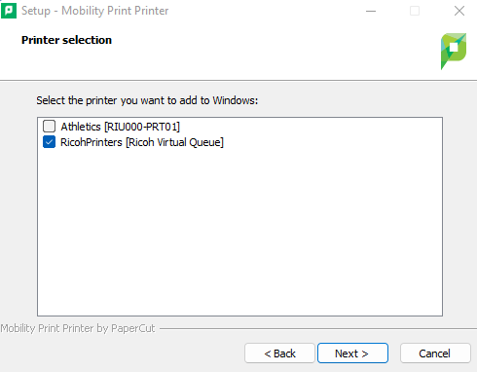Viewport: 477px width, 372px height.
Task: Uncheck the RicohPrinters Ricoh Virtual Queue checkbox
Action: pyautogui.click(x=49, y=142)
